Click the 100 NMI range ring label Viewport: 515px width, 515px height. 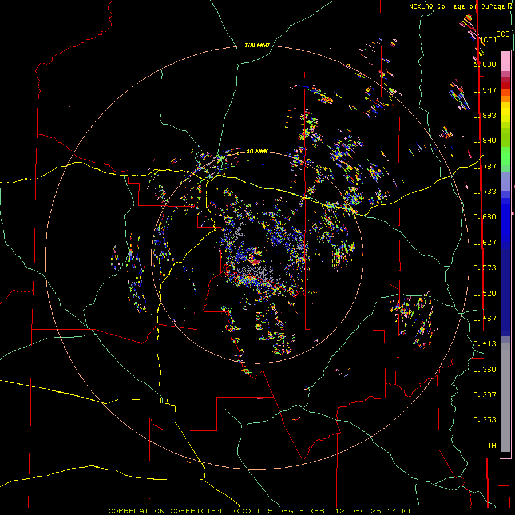tap(257, 45)
